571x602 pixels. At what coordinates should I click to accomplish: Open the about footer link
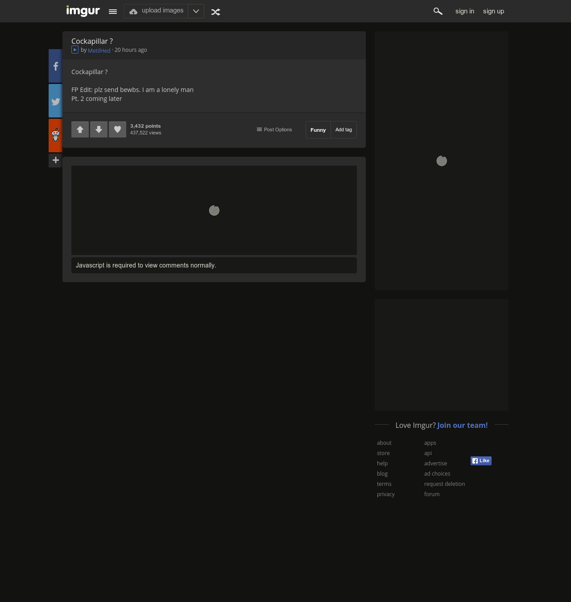(384, 443)
